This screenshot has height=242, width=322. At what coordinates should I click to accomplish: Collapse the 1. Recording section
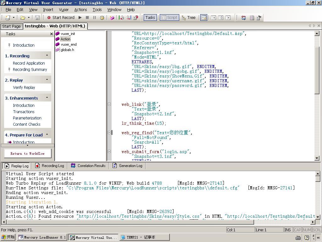pyautogui.click(x=47, y=55)
